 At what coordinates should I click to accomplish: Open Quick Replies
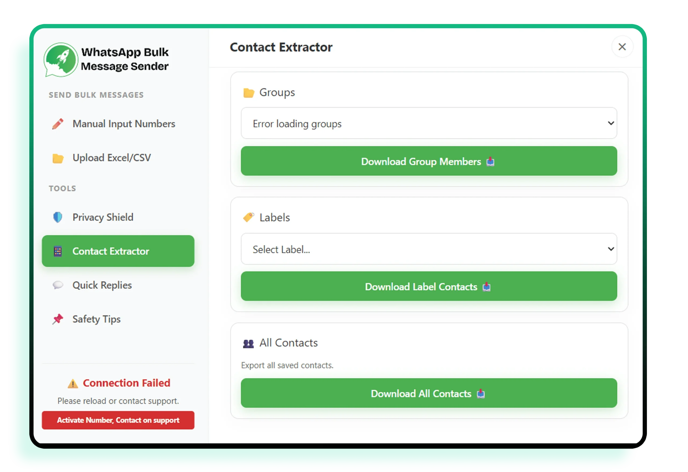pyautogui.click(x=118, y=285)
